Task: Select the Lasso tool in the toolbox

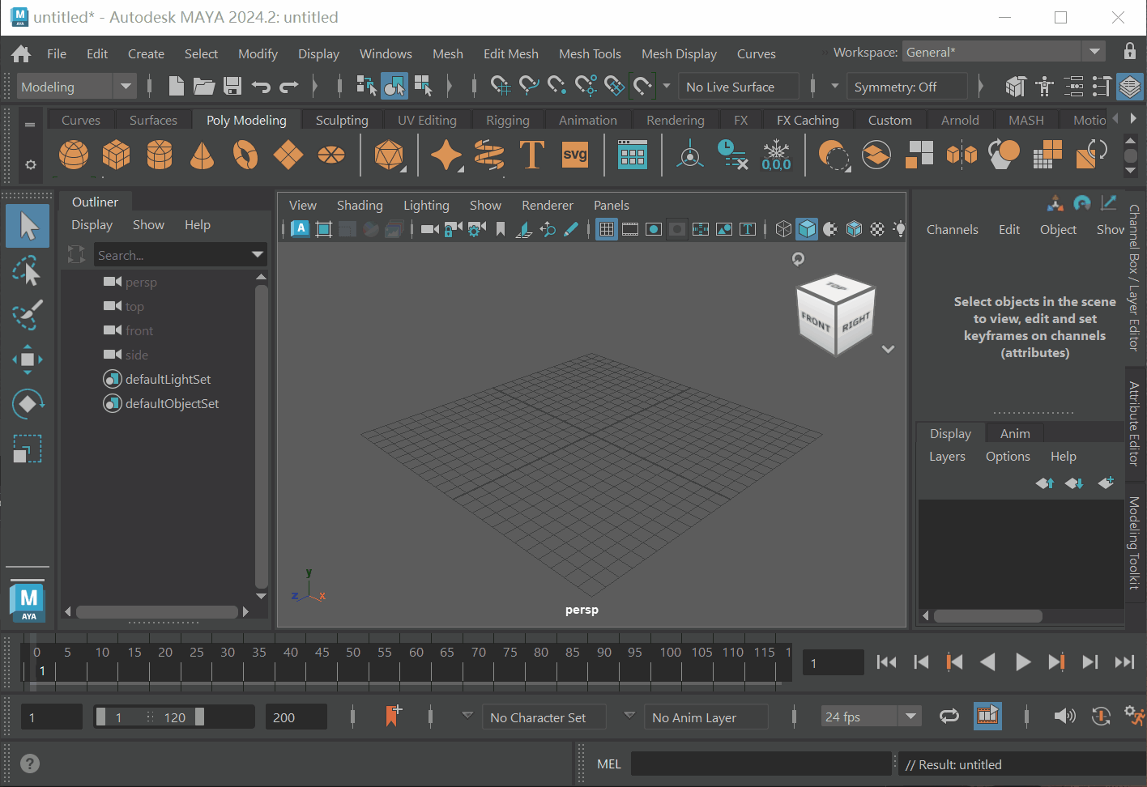Action: pyautogui.click(x=27, y=270)
